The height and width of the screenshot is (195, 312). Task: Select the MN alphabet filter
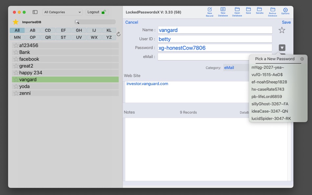coord(17,37)
